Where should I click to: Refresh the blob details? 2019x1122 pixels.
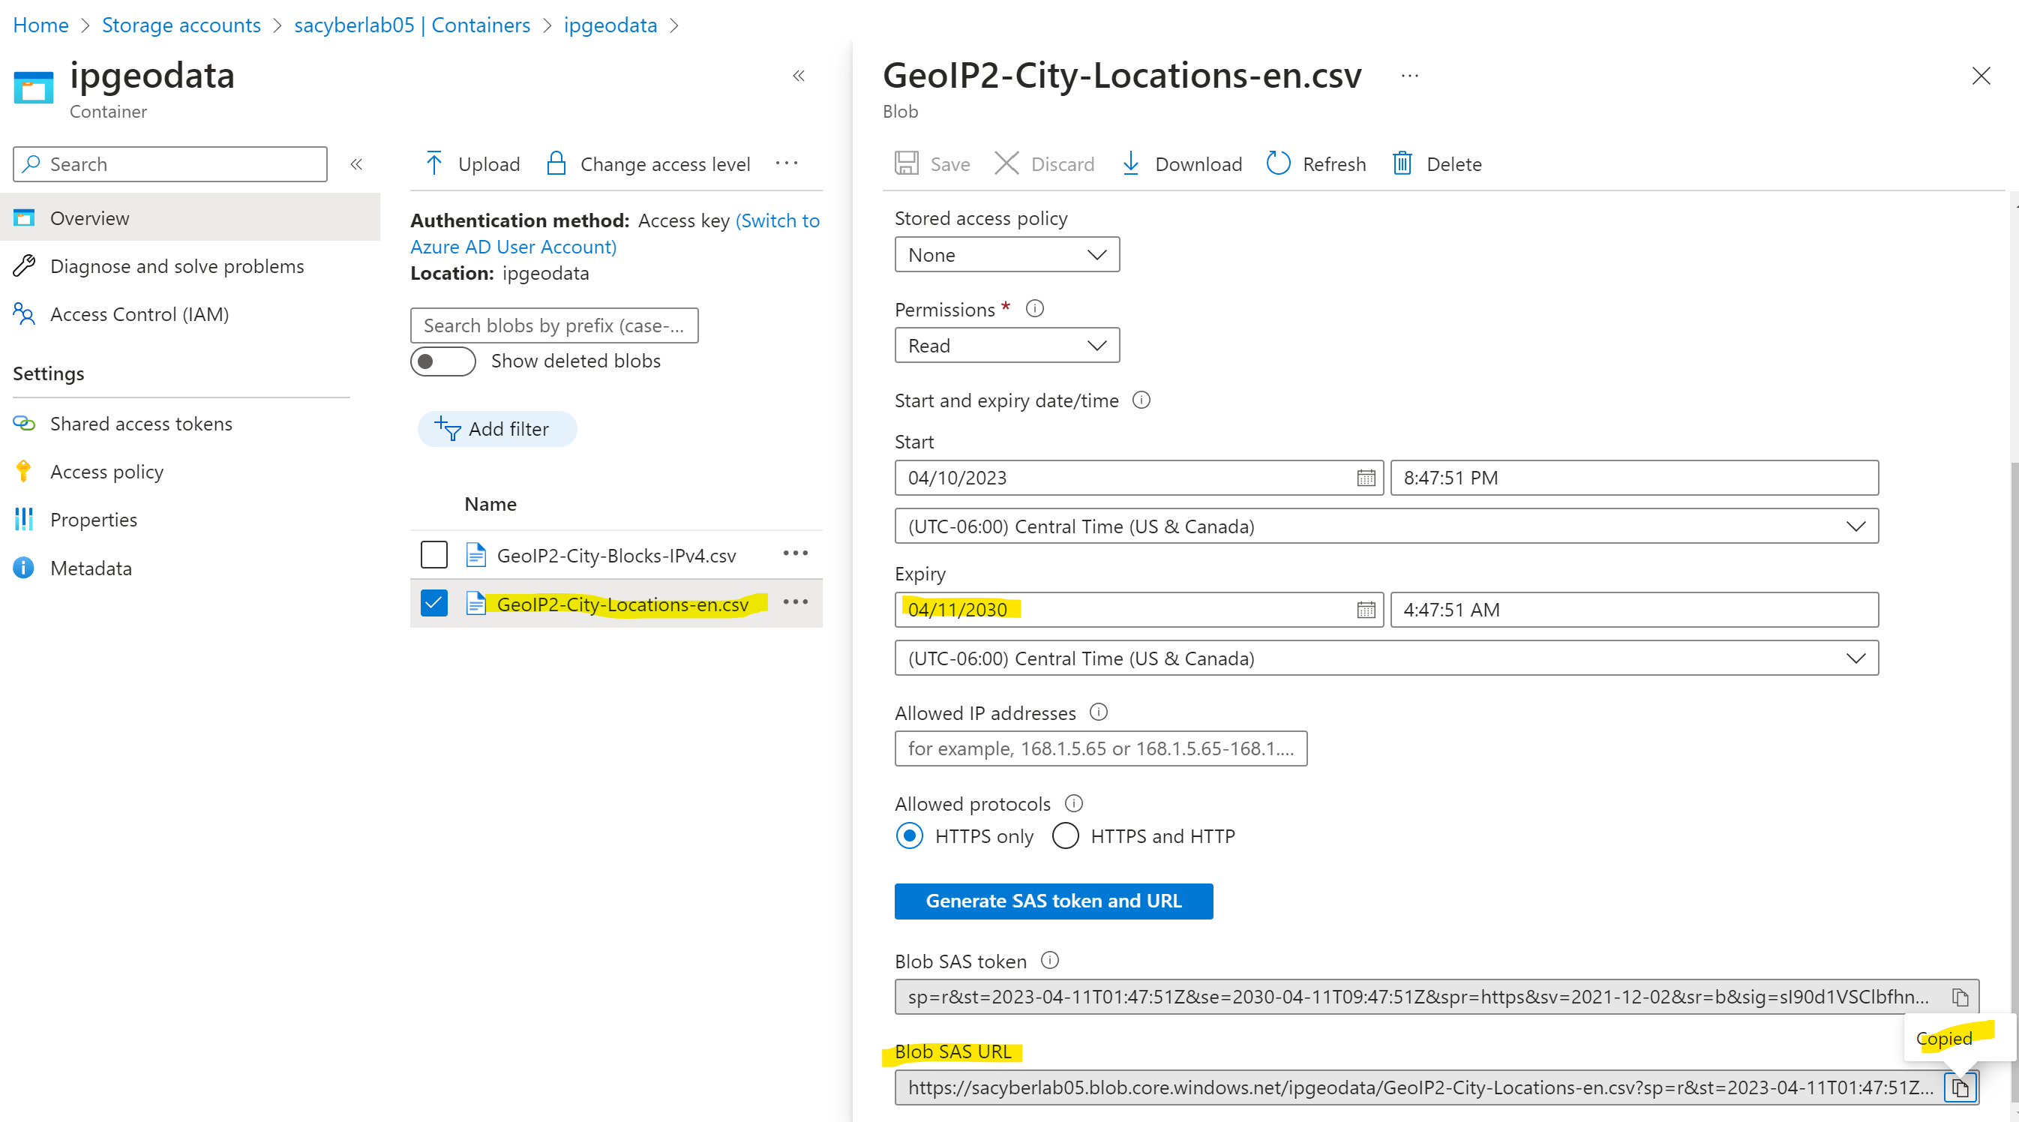(1277, 163)
